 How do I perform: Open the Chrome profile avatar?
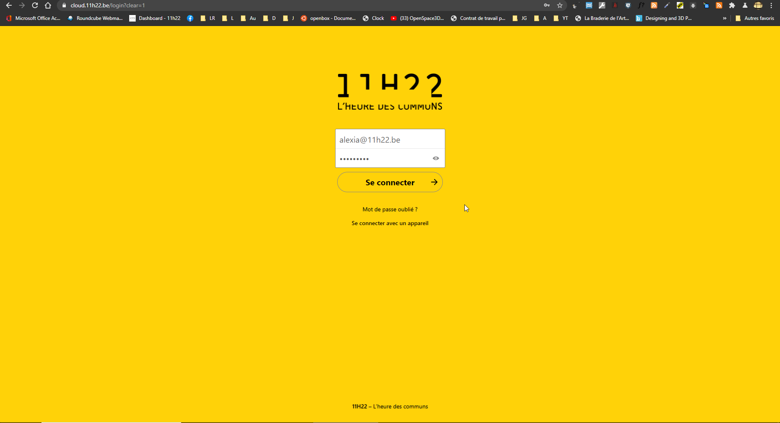[758, 5]
